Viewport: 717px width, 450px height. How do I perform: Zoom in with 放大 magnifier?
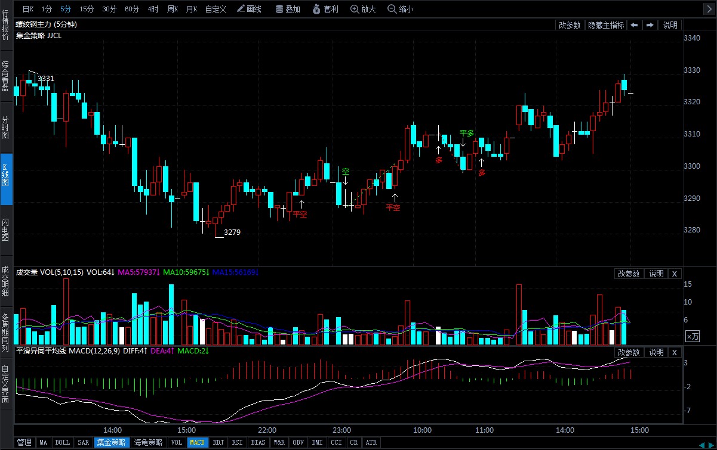coord(363,9)
